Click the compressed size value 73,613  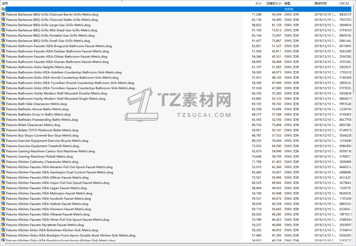277,30
